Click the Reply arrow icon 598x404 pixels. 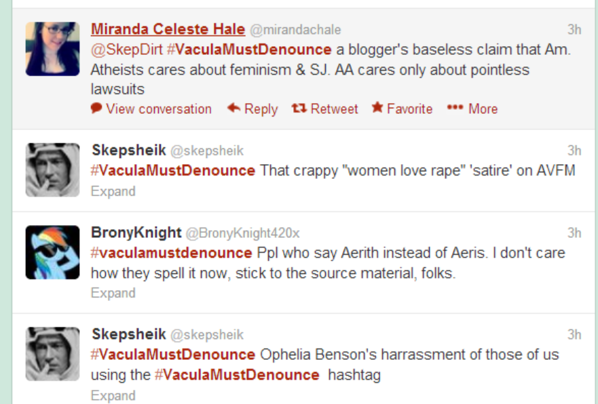coord(234,108)
